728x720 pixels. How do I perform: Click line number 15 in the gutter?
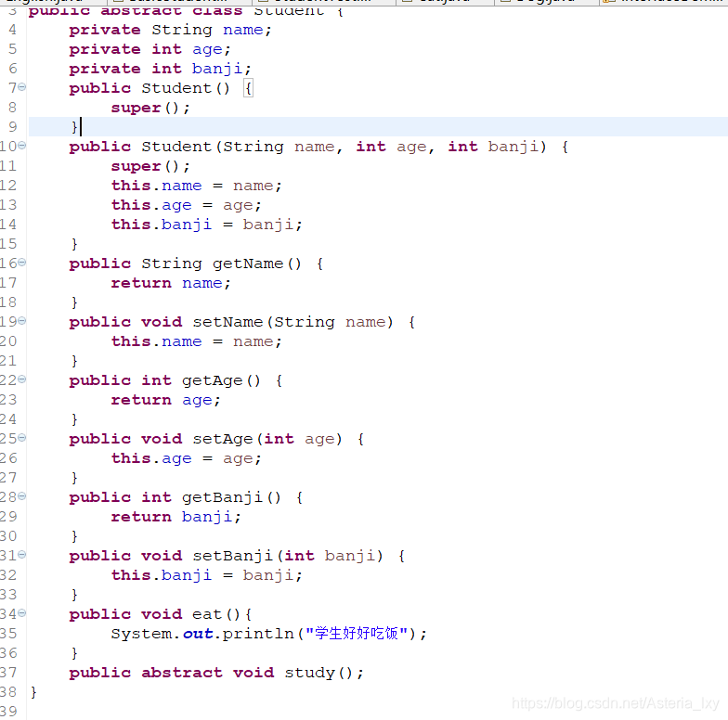8,244
